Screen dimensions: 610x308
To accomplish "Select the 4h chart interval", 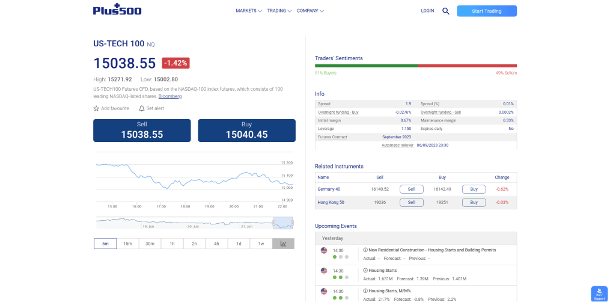I will click(x=217, y=244).
